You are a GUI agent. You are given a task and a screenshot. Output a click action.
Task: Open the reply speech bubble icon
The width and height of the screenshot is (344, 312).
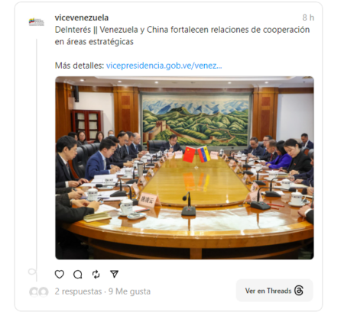(x=78, y=275)
